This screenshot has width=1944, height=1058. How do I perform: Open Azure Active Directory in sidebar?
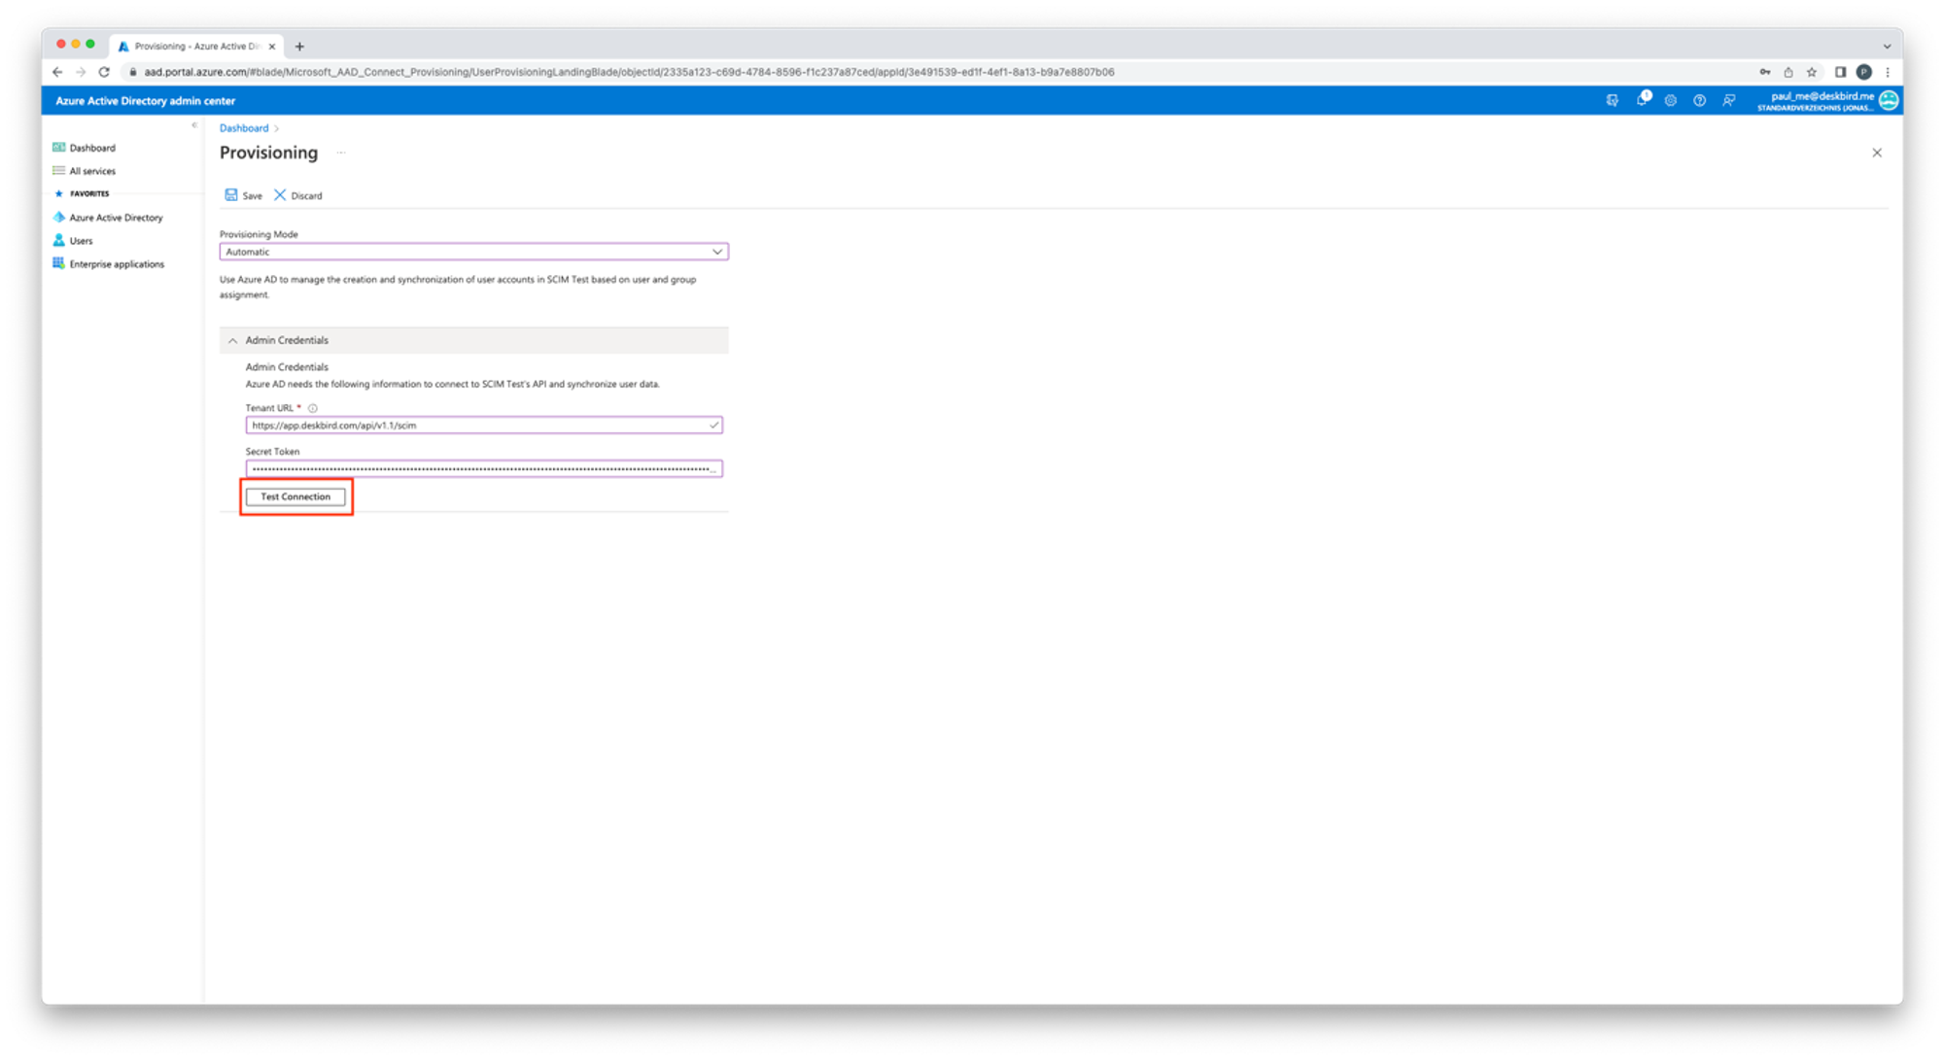(116, 218)
